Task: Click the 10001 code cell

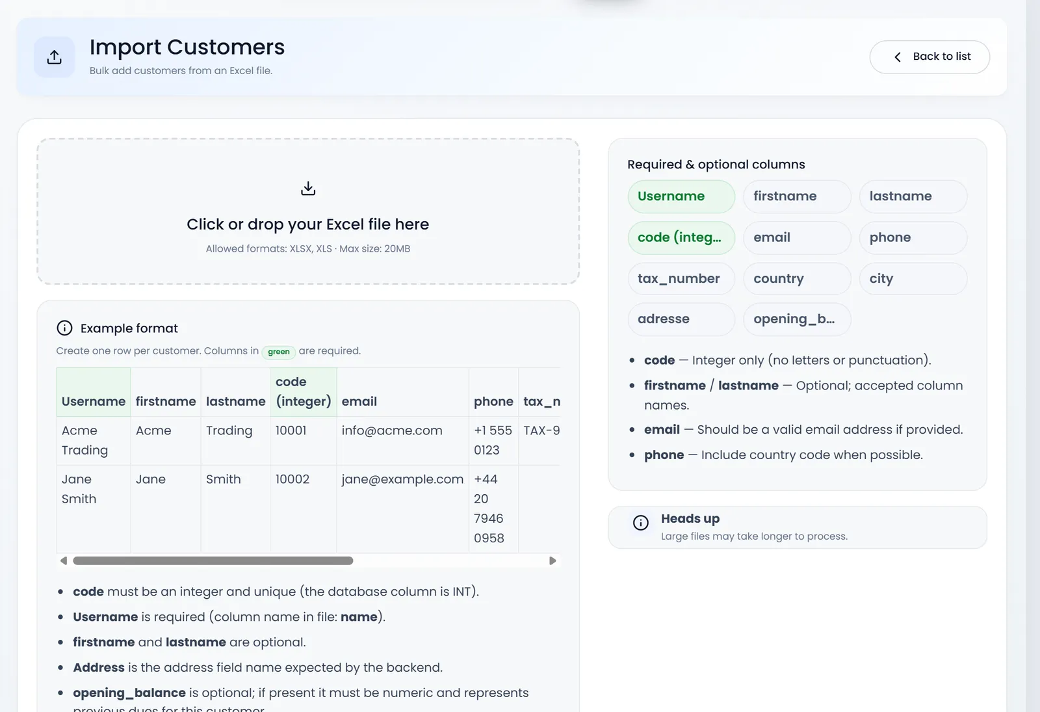Action: pos(304,441)
